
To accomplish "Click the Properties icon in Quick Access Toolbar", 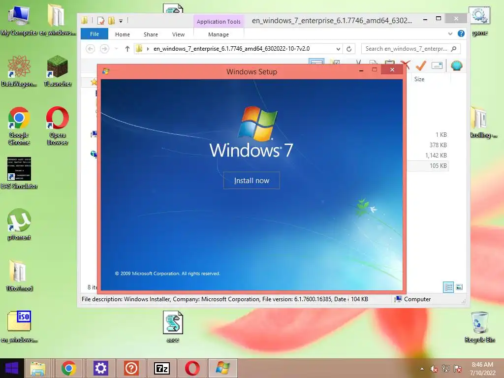I will (100, 21).
